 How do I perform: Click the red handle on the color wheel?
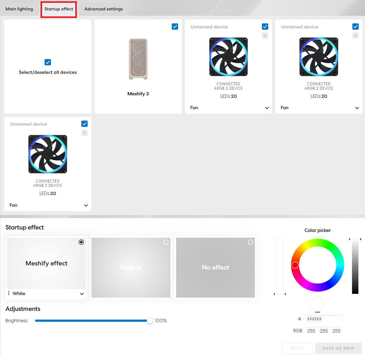pyautogui.click(x=295, y=265)
